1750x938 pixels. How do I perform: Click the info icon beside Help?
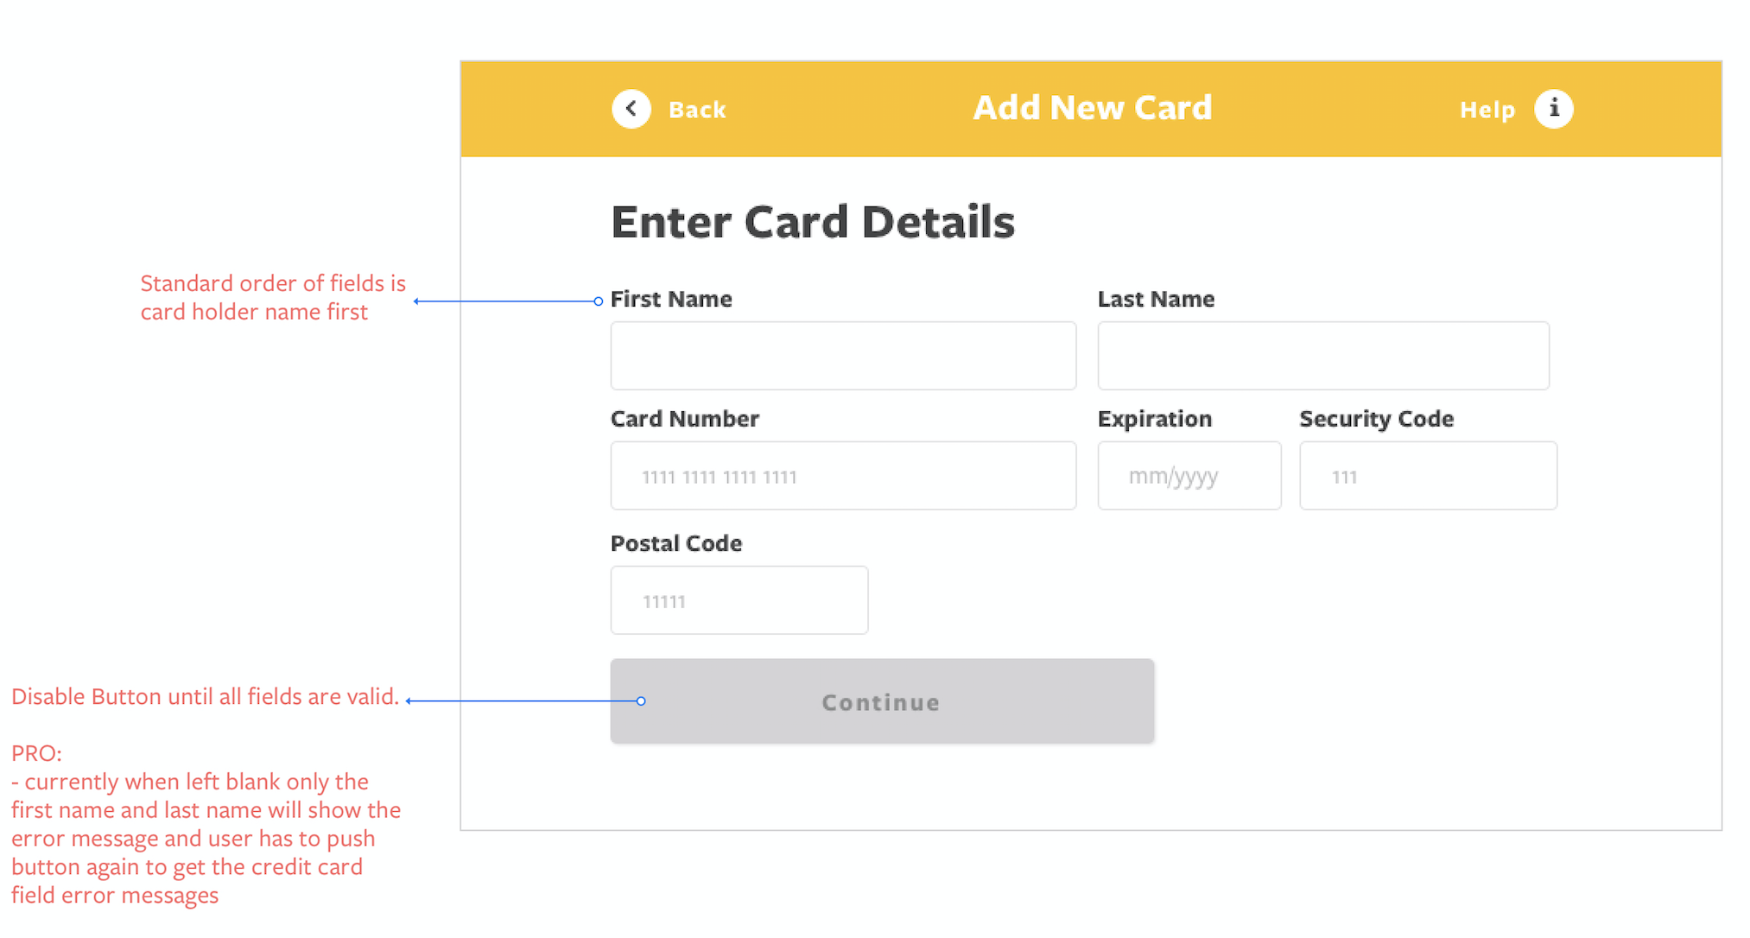[x=1553, y=109]
